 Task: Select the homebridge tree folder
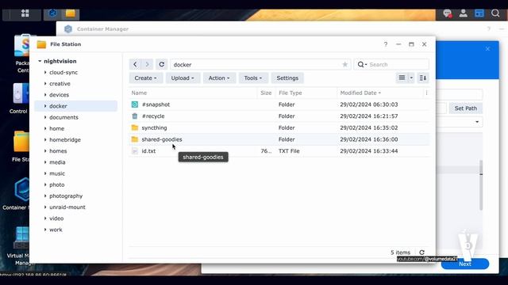(x=65, y=139)
